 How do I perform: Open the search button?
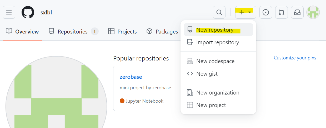pos(219,12)
